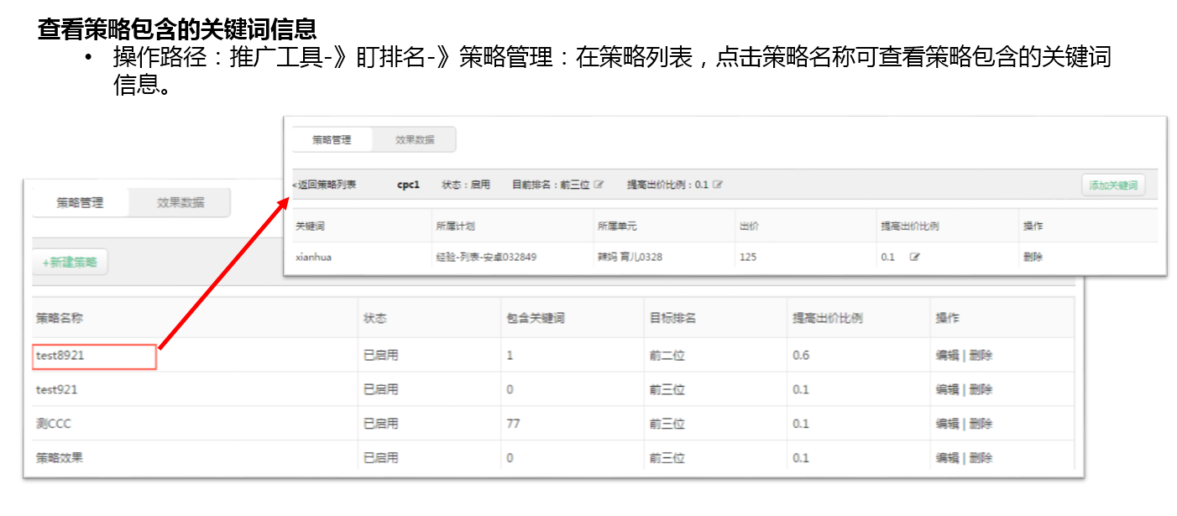Edit 提高出价比例 in the cpc1 header bar
1177x516 pixels.
pos(718,185)
